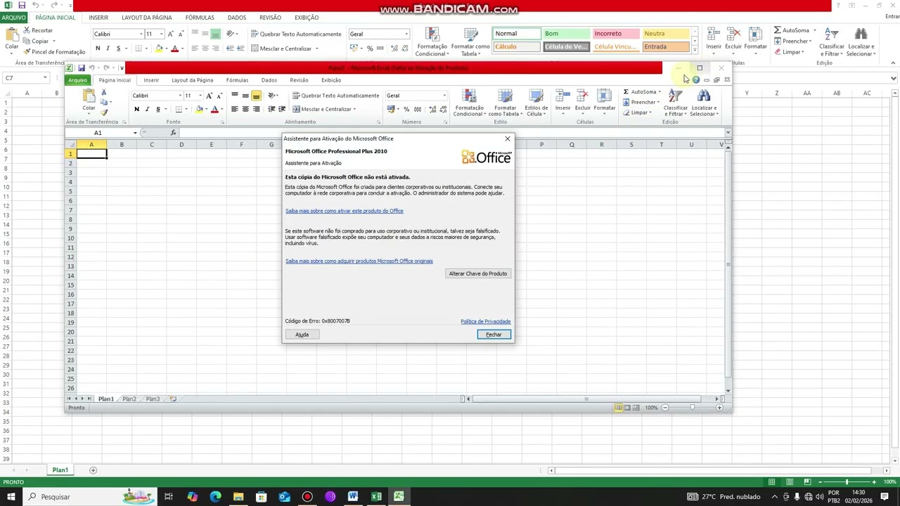Click insert worksheet icon next to Plan3
This screenshot has height=506, width=900.
pos(173,398)
